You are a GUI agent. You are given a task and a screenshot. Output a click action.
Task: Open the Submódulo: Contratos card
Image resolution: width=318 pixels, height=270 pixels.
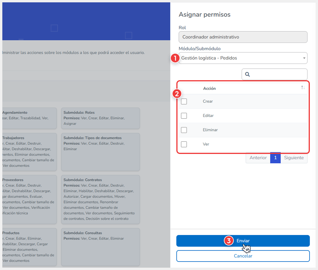click(x=100, y=199)
